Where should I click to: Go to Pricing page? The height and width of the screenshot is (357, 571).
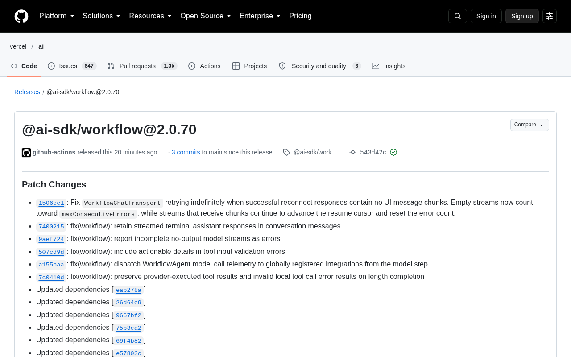coord(300,16)
